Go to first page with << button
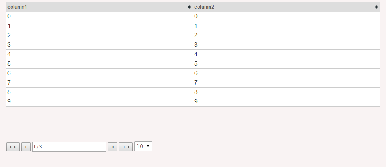Viewport: 386px width, 167px height. pyautogui.click(x=13, y=147)
